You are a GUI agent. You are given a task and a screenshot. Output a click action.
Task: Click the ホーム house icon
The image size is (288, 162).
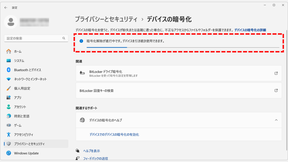pos(9,51)
